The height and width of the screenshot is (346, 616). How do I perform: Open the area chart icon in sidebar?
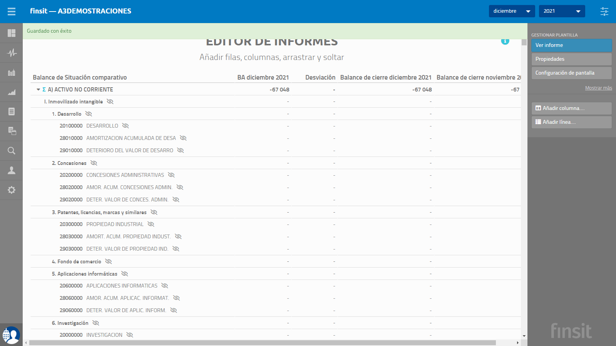tap(12, 92)
